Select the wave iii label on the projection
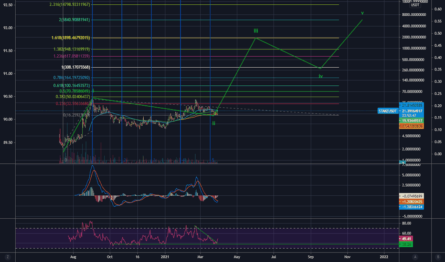This screenshot has width=445, height=262. pos(256,31)
